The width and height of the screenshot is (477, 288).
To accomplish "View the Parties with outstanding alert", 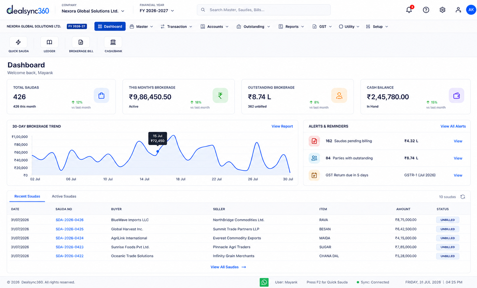I will point(458,158).
